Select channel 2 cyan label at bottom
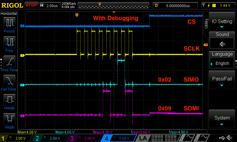 coord(37,138)
